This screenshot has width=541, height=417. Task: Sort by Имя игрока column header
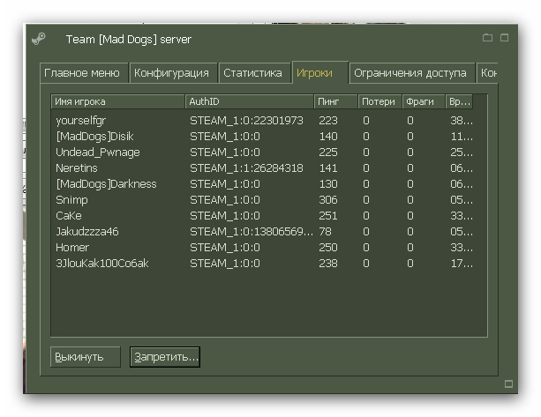tap(117, 101)
